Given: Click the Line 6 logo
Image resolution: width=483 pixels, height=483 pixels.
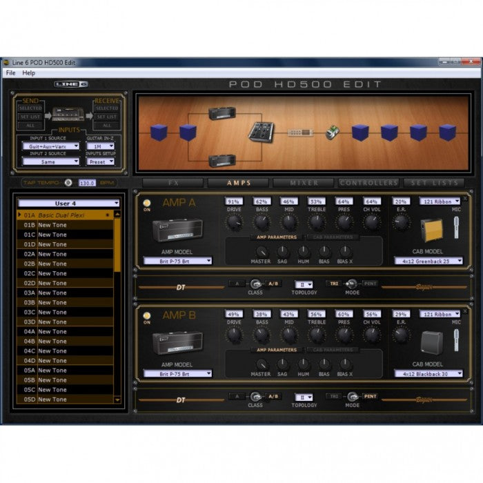Looking at the screenshot, I should pyautogui.click(x=71, y=84).
